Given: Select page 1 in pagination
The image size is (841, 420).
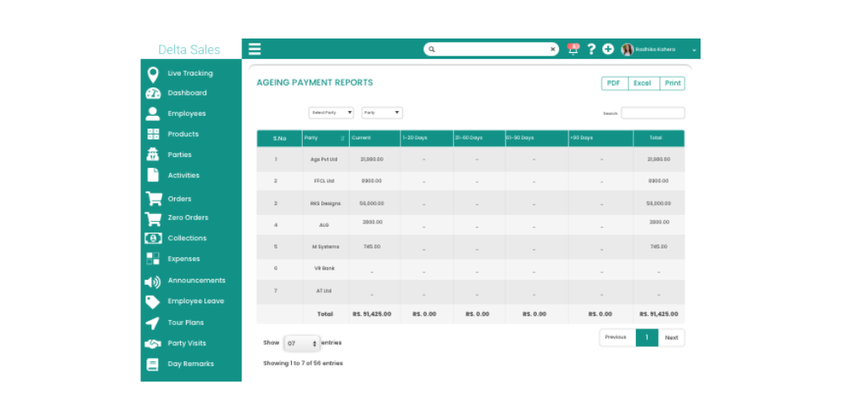Looking at the screenshot, I should (648, 338).
